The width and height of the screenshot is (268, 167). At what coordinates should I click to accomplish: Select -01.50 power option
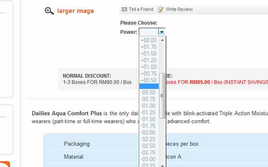pyautogui.click(x=149, y=119)
